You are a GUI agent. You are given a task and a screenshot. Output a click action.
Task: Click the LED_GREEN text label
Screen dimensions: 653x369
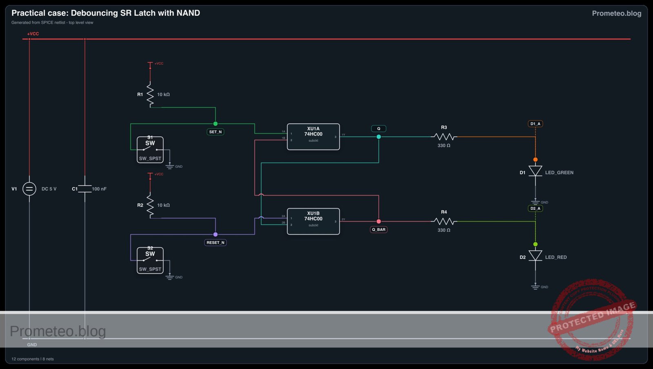(x=559, y=173)
